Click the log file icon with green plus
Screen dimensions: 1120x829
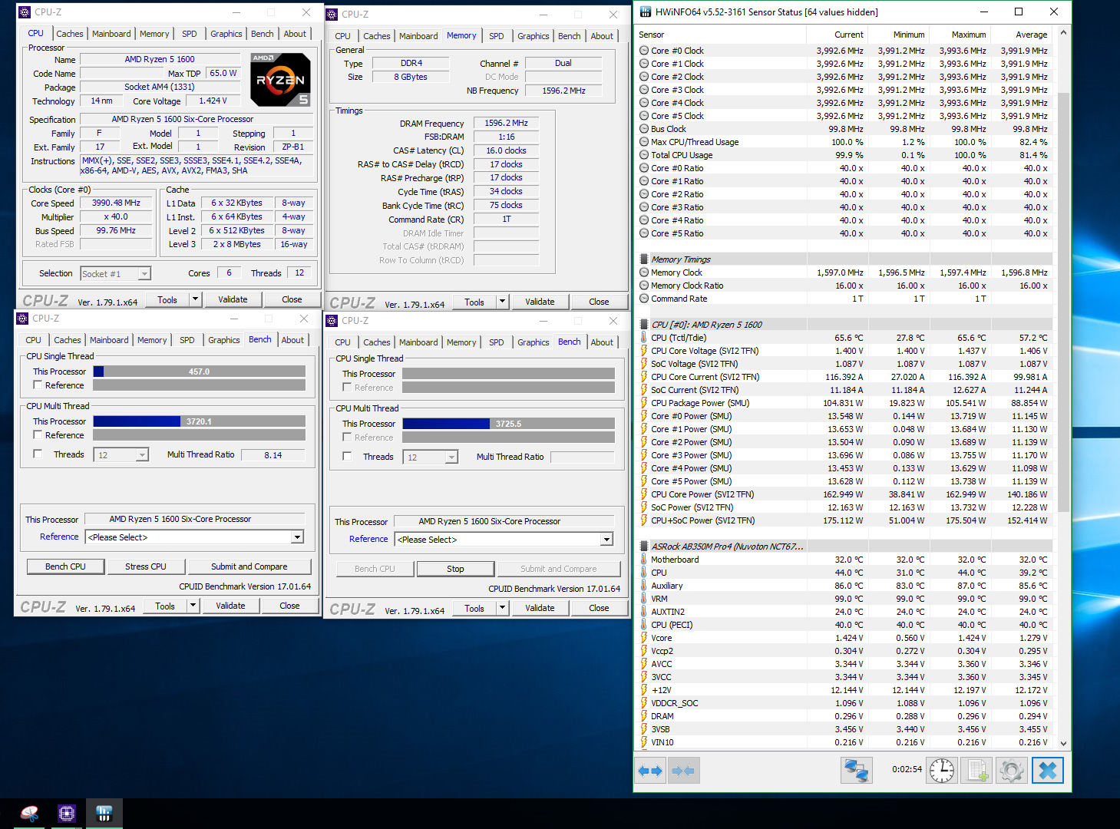point(976,770)
